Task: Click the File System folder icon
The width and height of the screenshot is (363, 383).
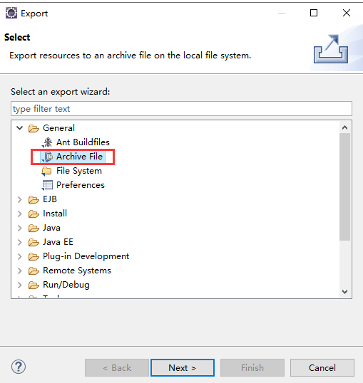Action: pyautogui.click(x=46, y=171)
